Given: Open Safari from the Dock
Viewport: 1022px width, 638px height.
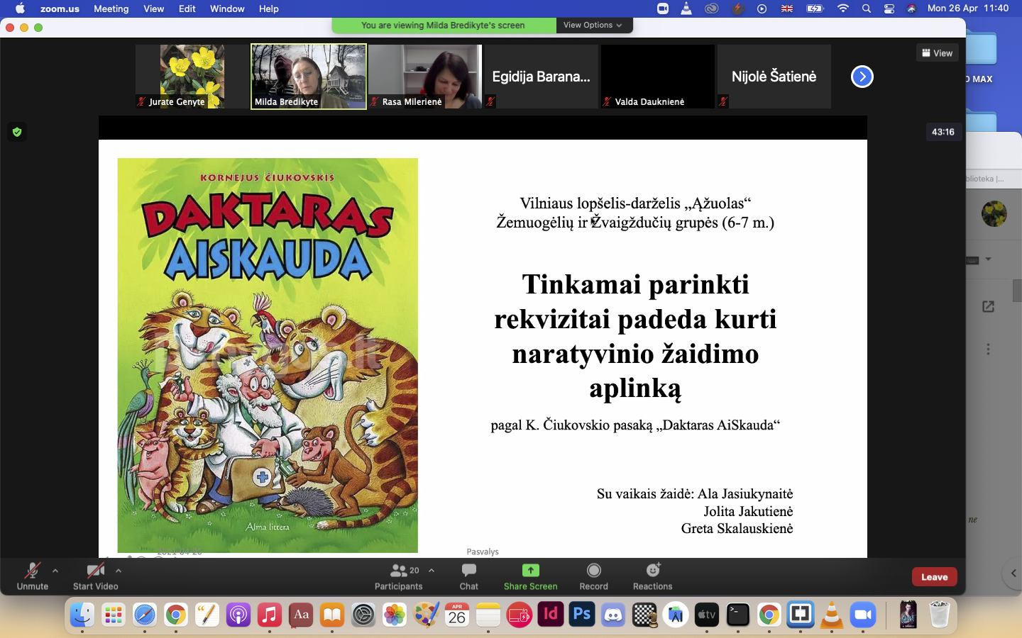Looking at the screenshot, I should coord(145,615).
